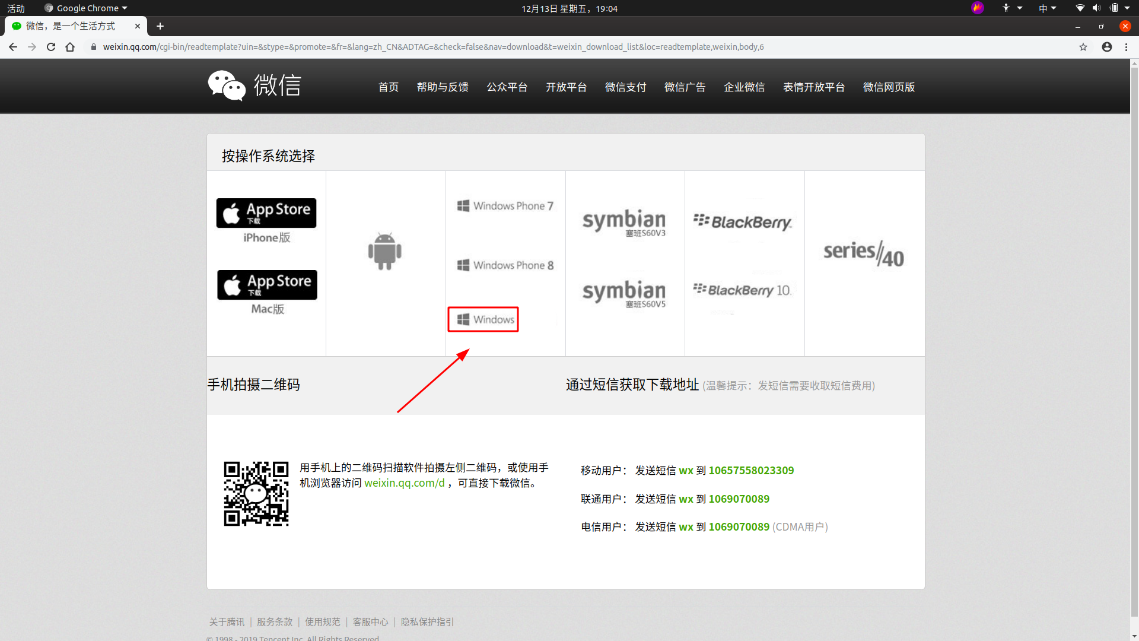Select the 微信，是一个生活方式 tab

(75, 26)
